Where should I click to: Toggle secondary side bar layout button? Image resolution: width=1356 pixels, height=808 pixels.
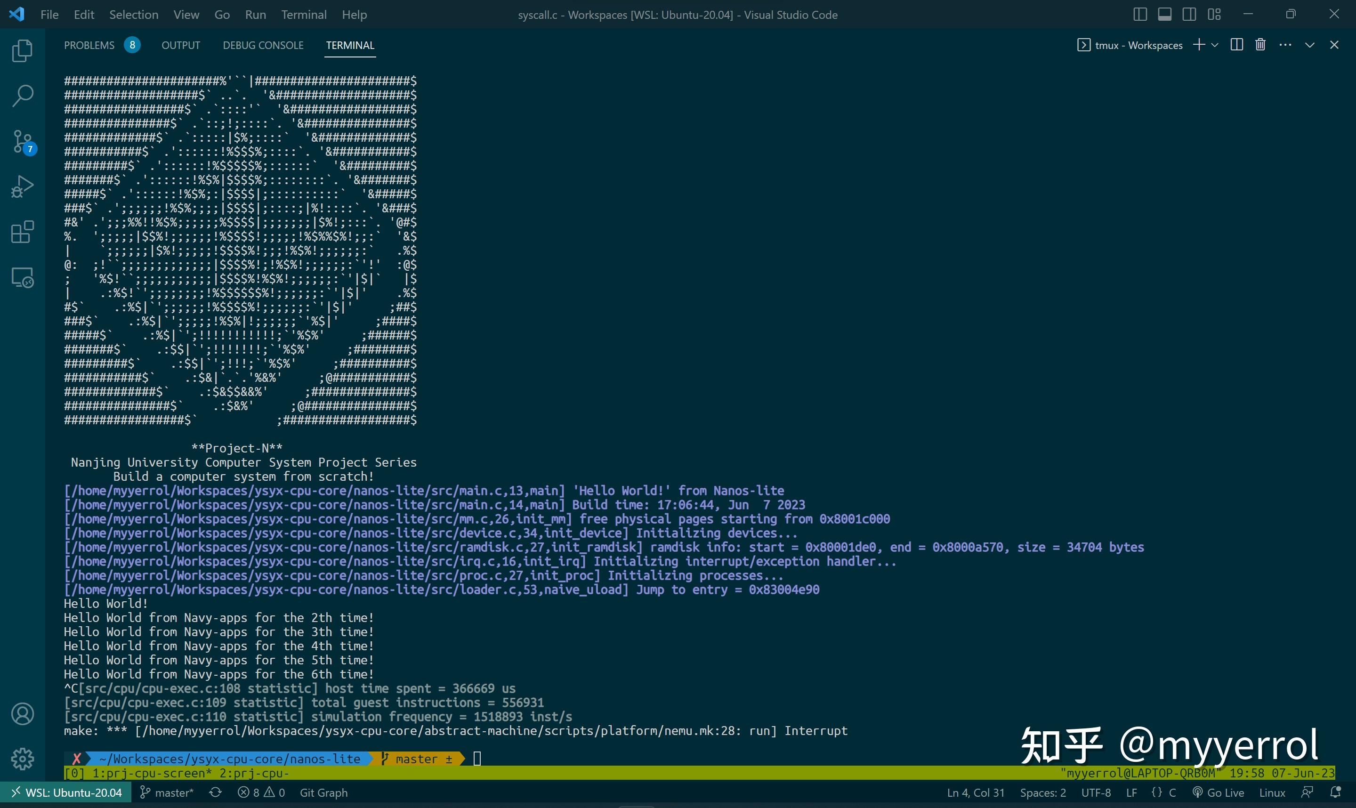coord(1189,15)
